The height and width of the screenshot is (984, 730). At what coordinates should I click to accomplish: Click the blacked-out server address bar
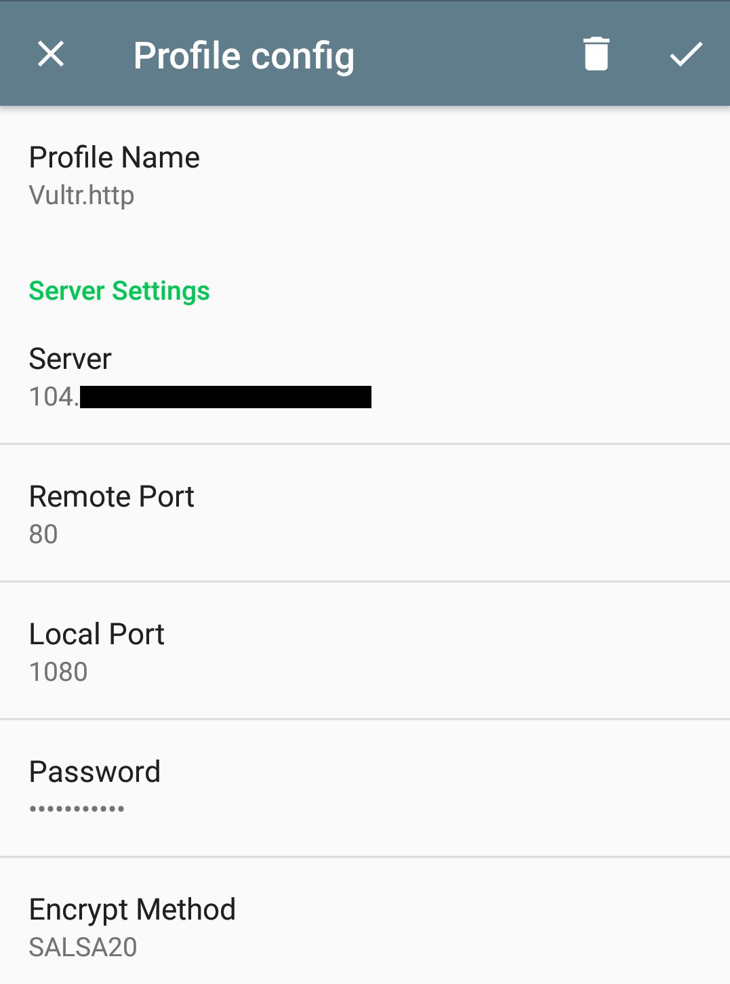pyautogui.click(x=225, y=397)
